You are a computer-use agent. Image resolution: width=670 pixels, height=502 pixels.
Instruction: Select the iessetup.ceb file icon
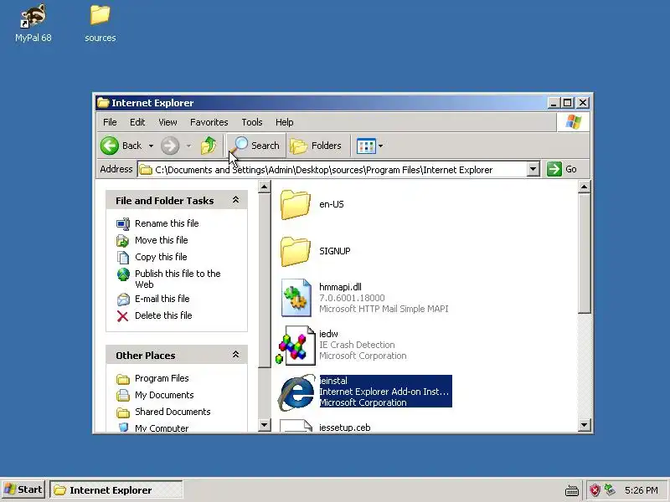[296, 426]
